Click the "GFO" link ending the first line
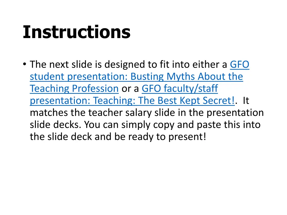 pos(239,65)
